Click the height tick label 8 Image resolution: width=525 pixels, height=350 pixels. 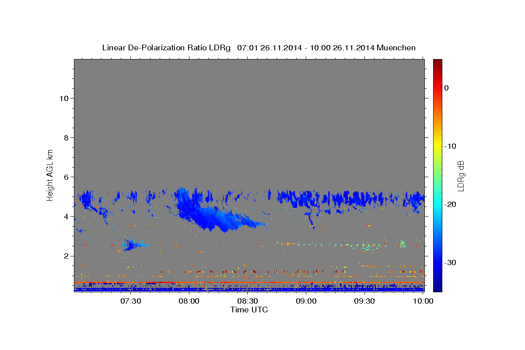tap(65, 137)
